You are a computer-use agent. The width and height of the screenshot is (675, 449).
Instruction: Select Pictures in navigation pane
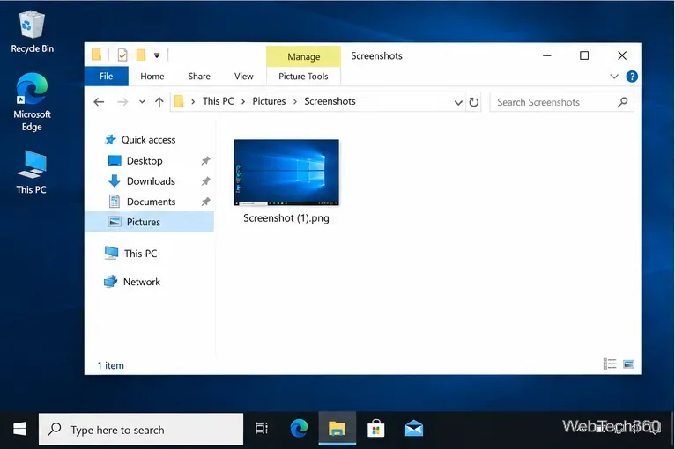[x=150, y=222]
